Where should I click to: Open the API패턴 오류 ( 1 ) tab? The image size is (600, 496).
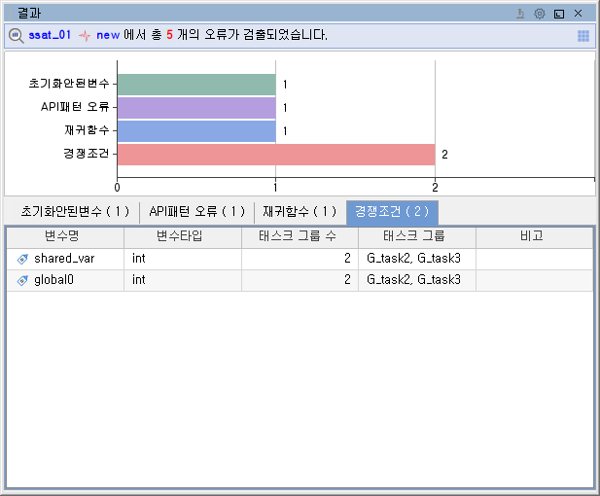point(196,211)
